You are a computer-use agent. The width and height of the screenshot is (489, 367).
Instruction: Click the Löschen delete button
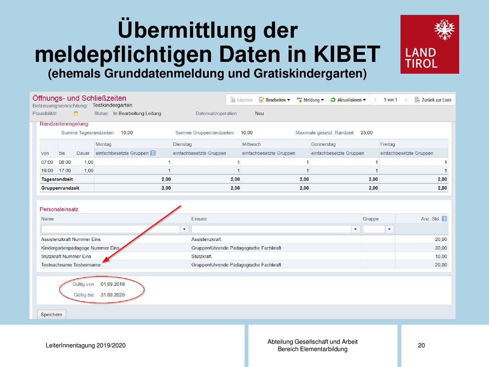[x=241, y=100]
